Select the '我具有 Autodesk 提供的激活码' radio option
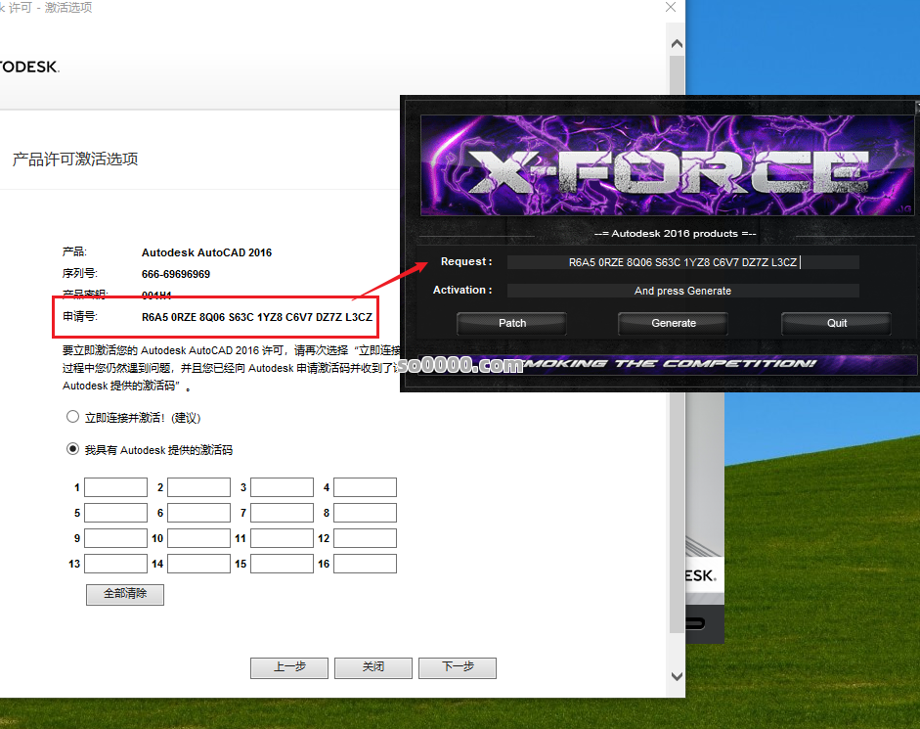 click(x=72, y=450)
